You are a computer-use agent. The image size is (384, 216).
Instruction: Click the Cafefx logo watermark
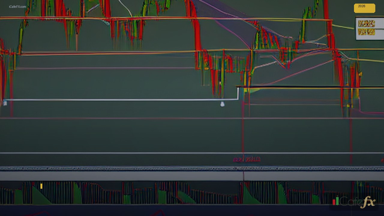click(354, 201)
